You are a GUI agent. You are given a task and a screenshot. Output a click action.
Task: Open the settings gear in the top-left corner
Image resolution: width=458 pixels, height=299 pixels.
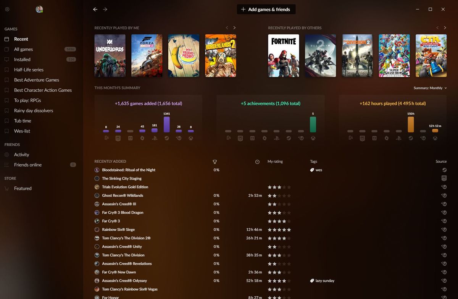(x=7, y=9)
